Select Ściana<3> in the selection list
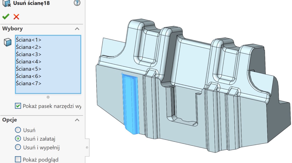Image resolution: width=292 pixels, height=163 pixels. [x=28, y=54]
